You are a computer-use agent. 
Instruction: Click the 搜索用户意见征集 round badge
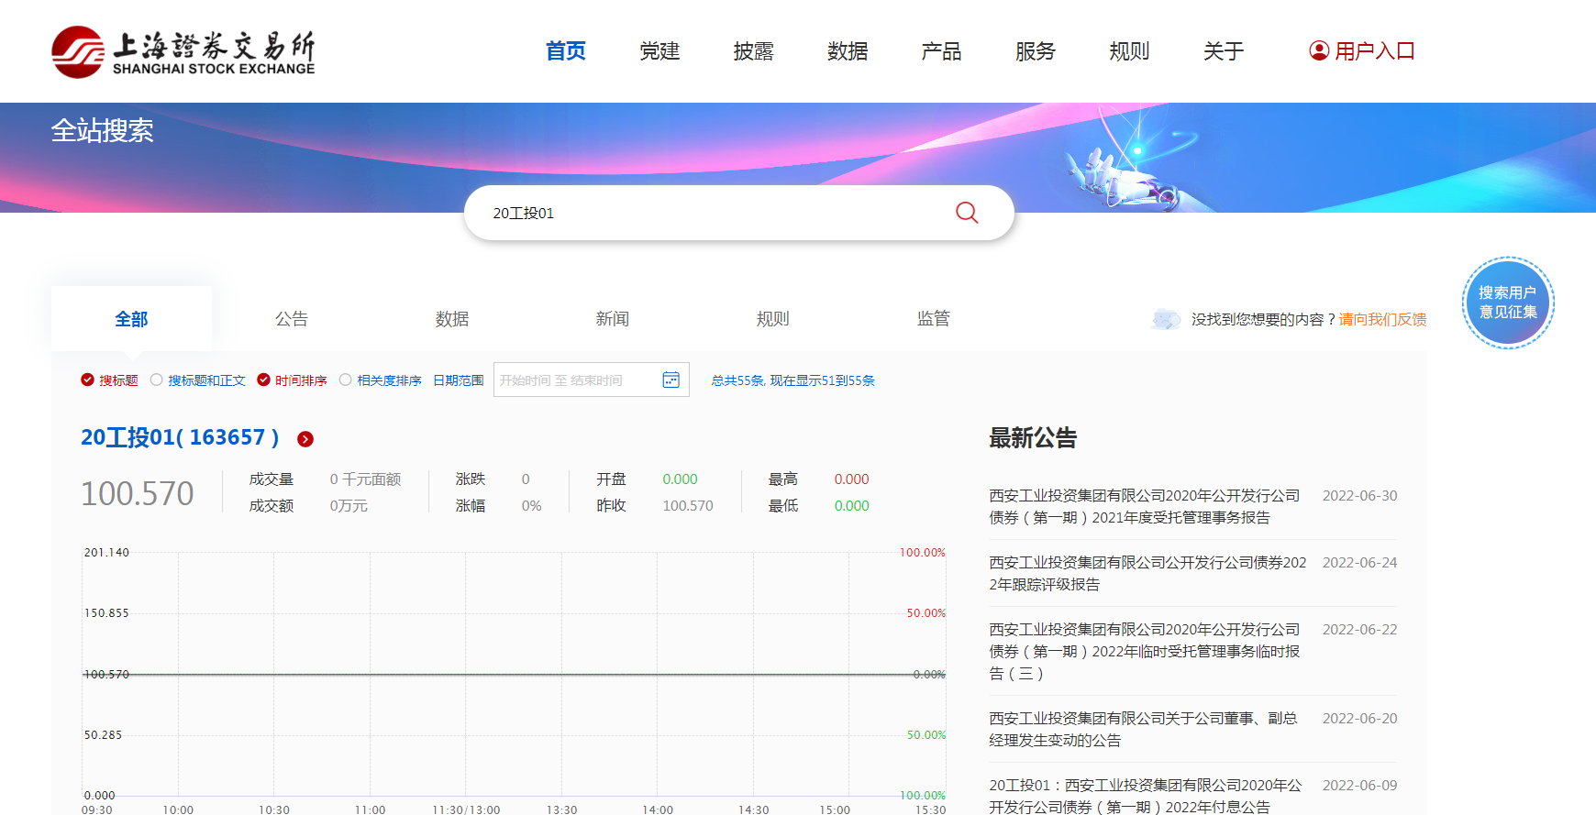pyautogui.click(x=1507, y=303)
